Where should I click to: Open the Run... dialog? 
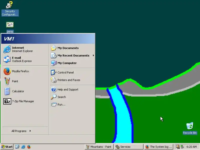point(72,104)
